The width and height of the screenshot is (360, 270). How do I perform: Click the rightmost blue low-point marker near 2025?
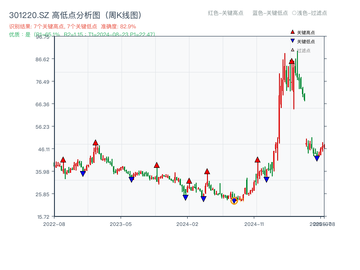tap(317, 158)
